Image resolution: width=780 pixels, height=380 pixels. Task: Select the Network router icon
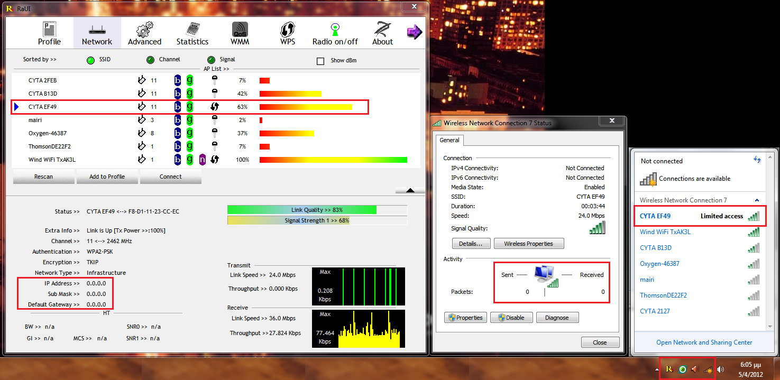point(97,33)
